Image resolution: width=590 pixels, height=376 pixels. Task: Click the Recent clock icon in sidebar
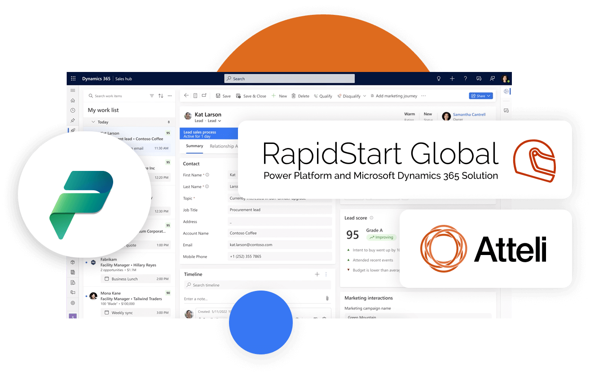point(73,110)
